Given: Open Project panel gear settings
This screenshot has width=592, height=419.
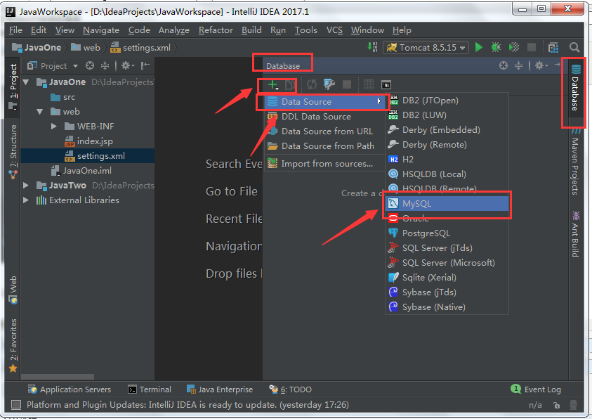Looking at the screenshot, I should tap(128, 66).
